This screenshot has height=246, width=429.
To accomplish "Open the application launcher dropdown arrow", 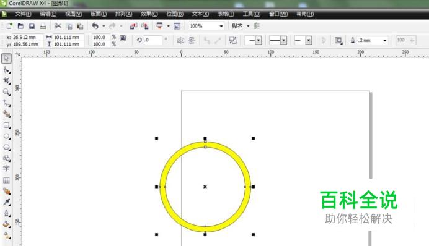I will (168, 26).
